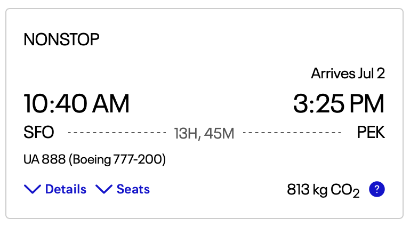Select the NONSTOP flight label

61,40
